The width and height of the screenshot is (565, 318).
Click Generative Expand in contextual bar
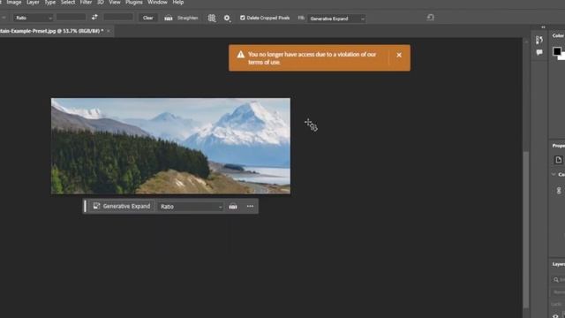tap(122, 206)
